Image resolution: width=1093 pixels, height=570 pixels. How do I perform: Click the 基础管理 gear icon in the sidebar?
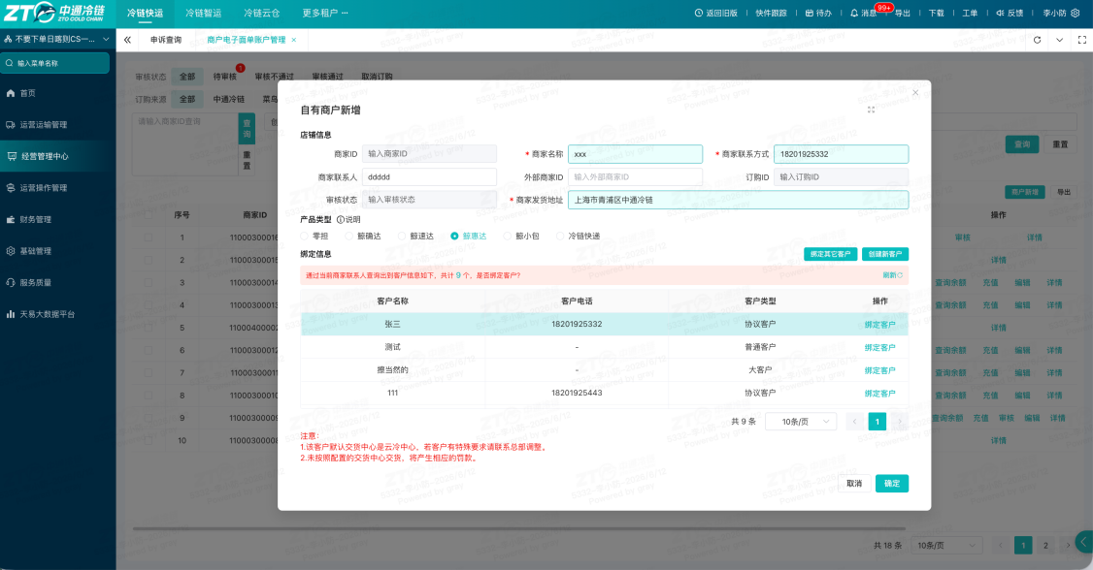[11, 250]
